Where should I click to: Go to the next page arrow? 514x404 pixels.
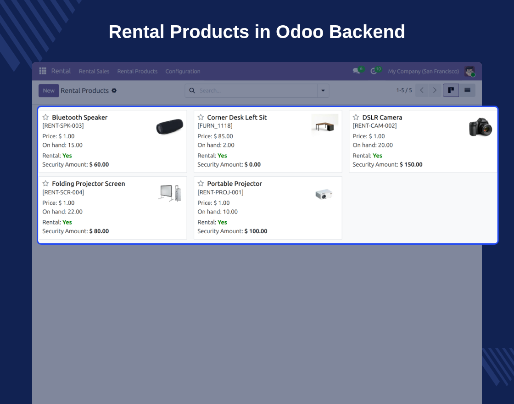click(435, 90)
